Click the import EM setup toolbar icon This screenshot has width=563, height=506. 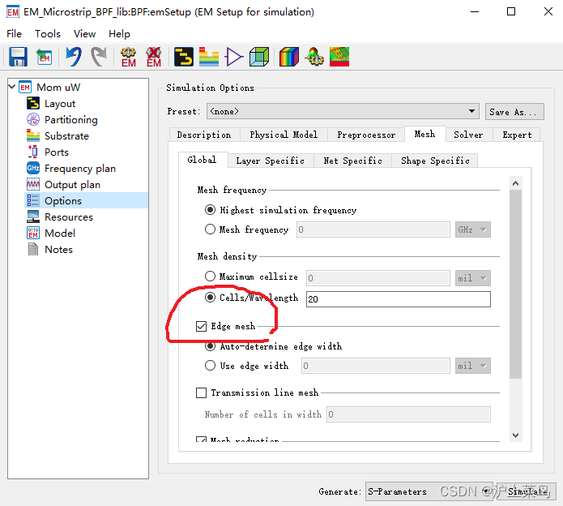pyautogui.click(x=44, y=57)
